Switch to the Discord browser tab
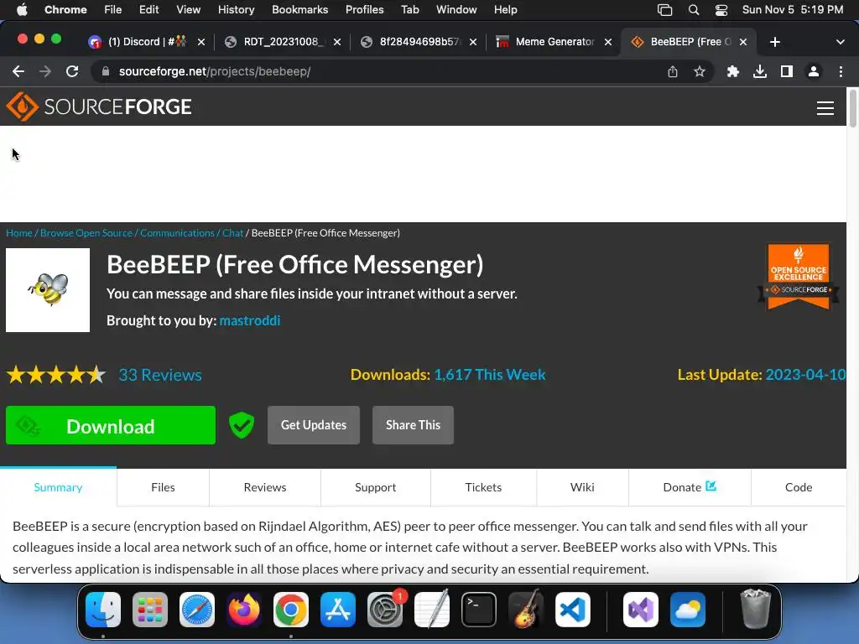This screenshot has width=859, height=644. click(x=145, y=42)
